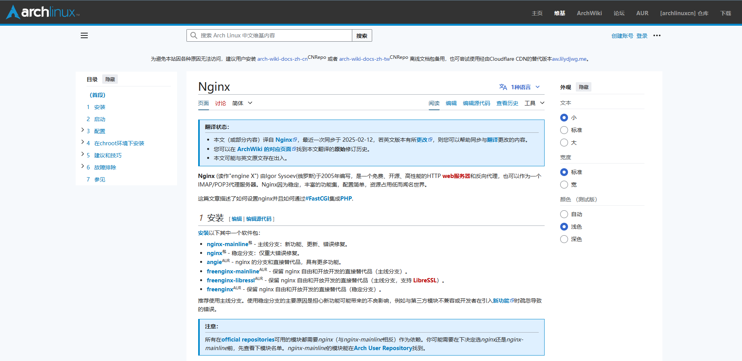Image resolution: width=742 pixels, height=361 pixels.
Task: Open the 阅读 view tab
Action: point(434,103)
